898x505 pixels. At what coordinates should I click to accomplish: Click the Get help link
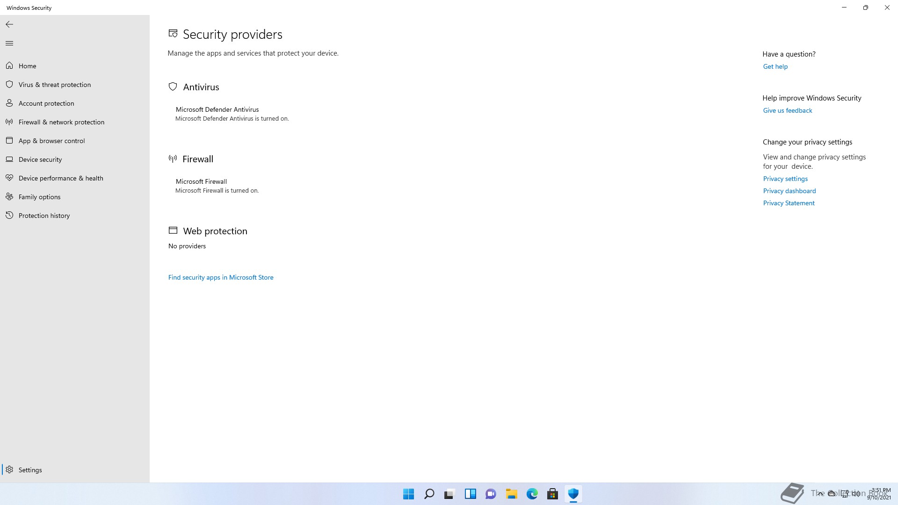(775, 66)
